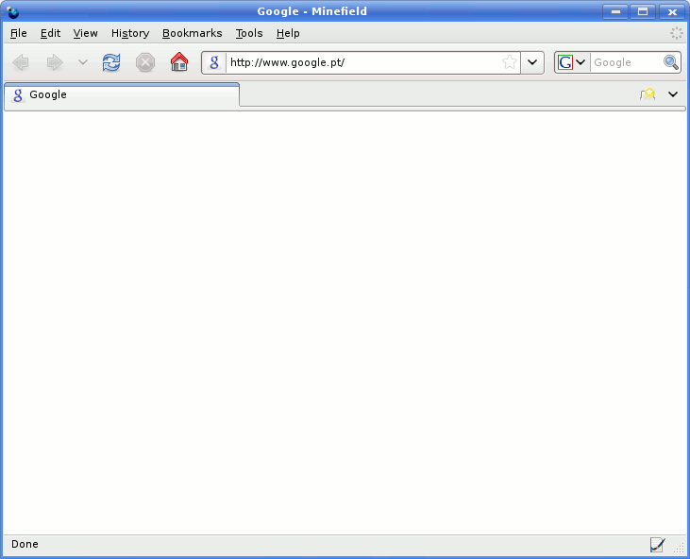Close the Minefield window
Image resolution: width=690 pixels, height=559 pixels.
[672, 12]
